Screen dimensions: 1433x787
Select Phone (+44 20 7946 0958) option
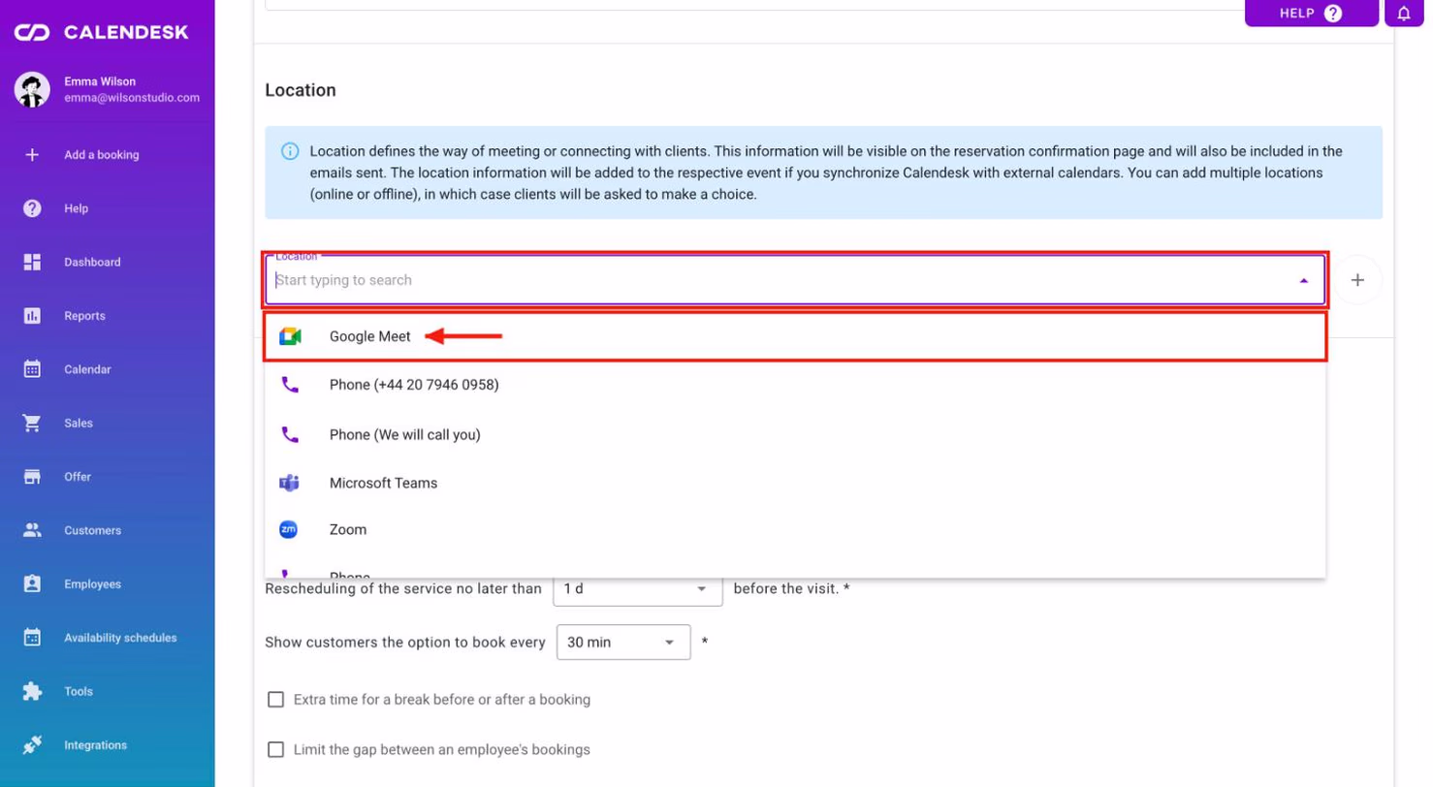(x=795, y=385)
